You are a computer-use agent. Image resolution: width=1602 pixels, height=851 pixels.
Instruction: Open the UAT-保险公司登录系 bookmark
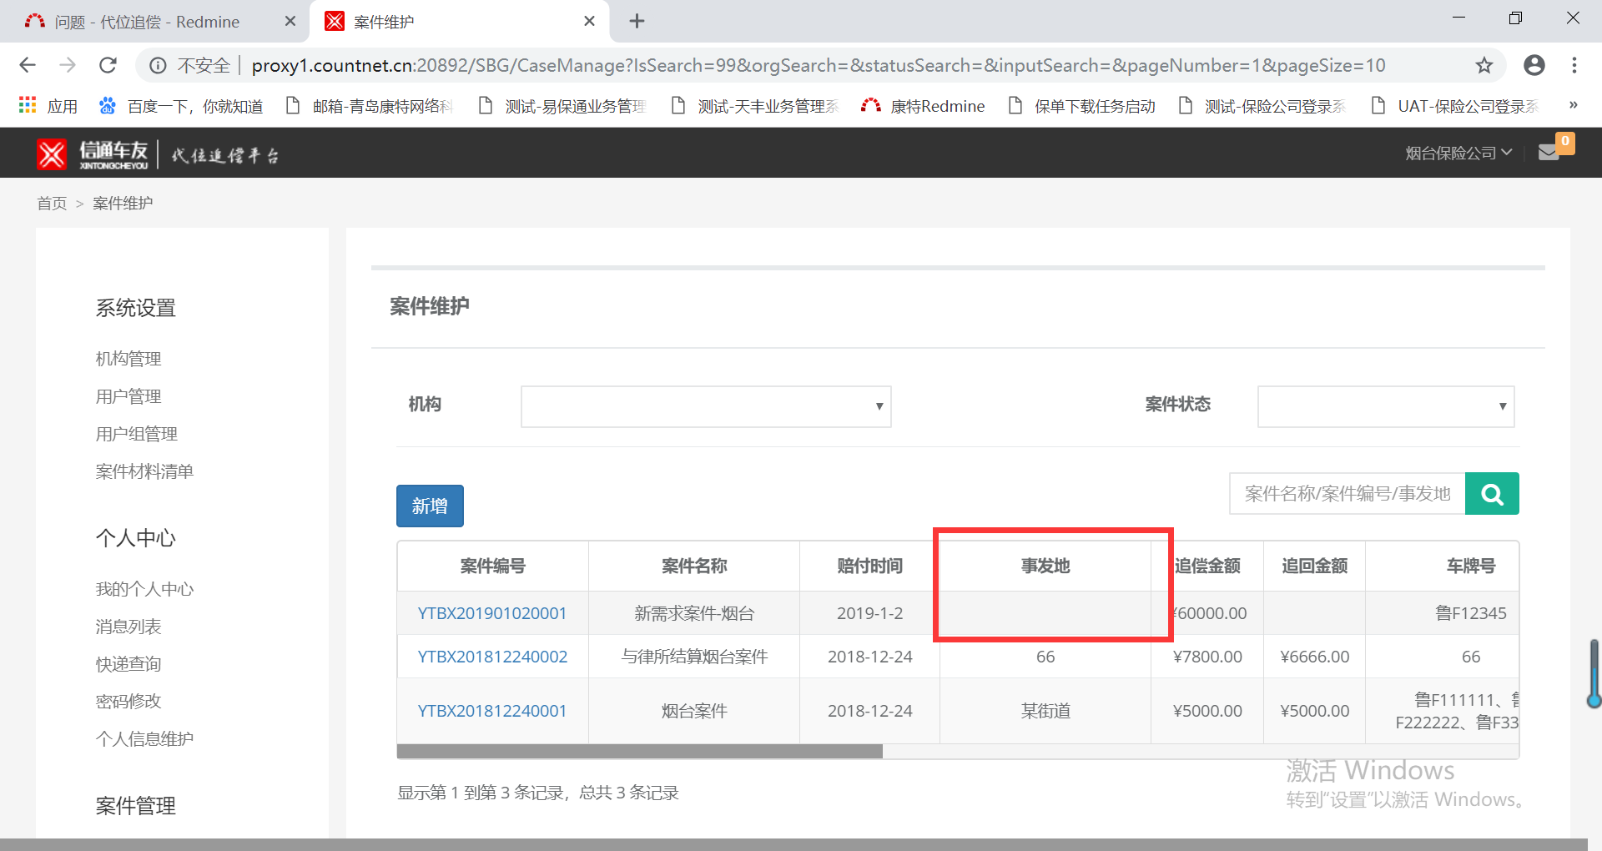pyautogui.click(x=1456, y=106)
